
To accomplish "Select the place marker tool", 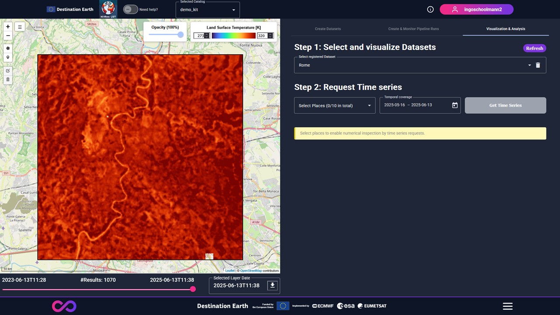I will (x=8, y=57).
